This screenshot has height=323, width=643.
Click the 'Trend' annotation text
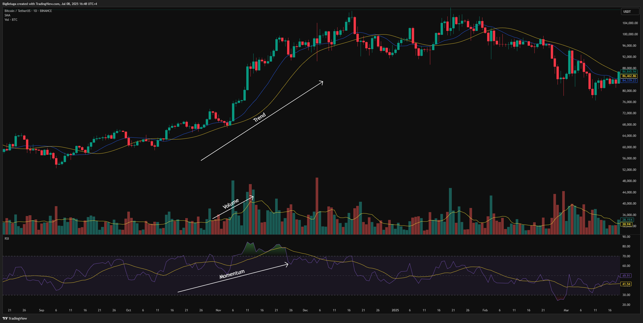click(x=260, y=117)
